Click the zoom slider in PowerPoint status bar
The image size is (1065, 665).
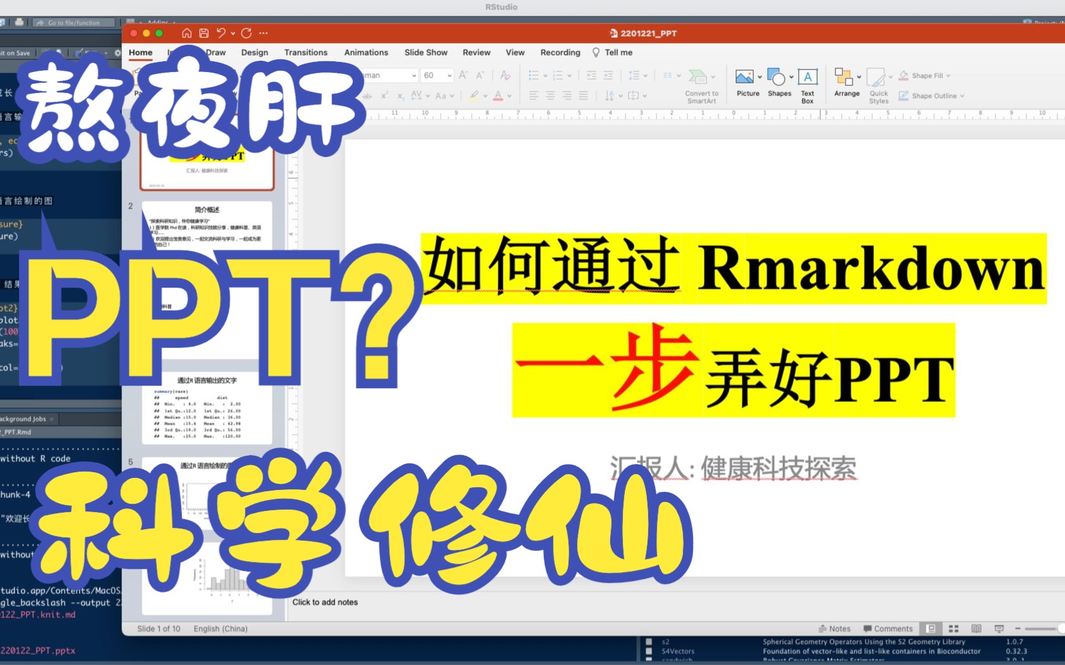point(1043,628)
